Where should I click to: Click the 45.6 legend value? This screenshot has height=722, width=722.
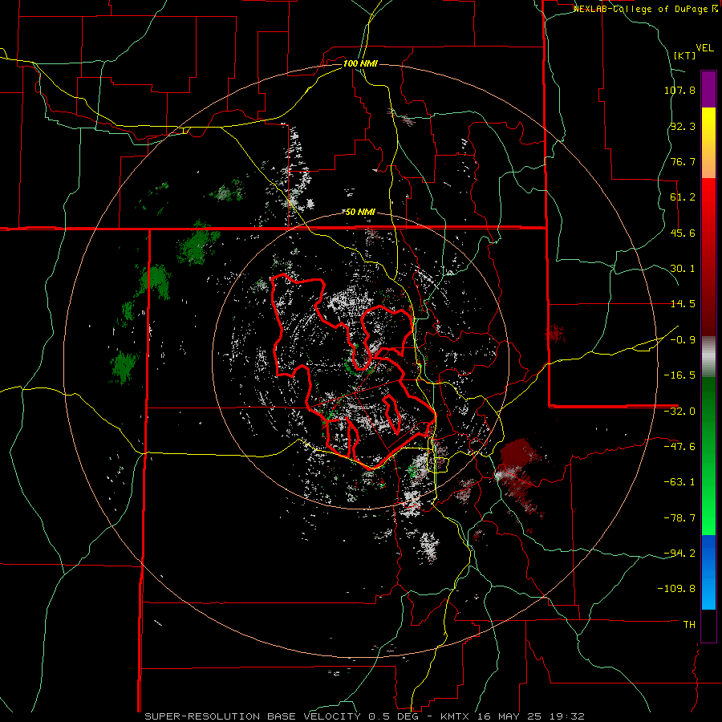tap(683, 233)
